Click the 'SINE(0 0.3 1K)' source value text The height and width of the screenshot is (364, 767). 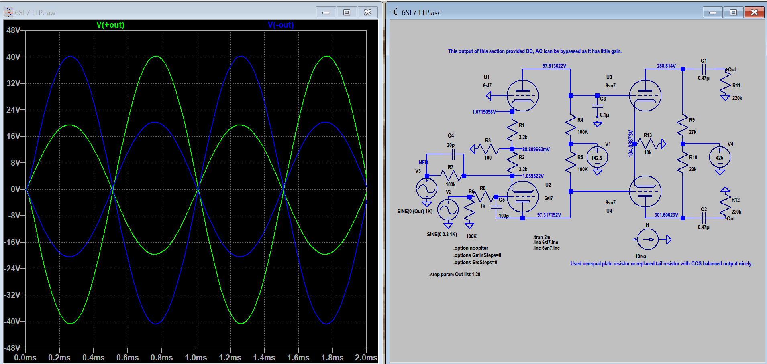[x=442, y=235]
